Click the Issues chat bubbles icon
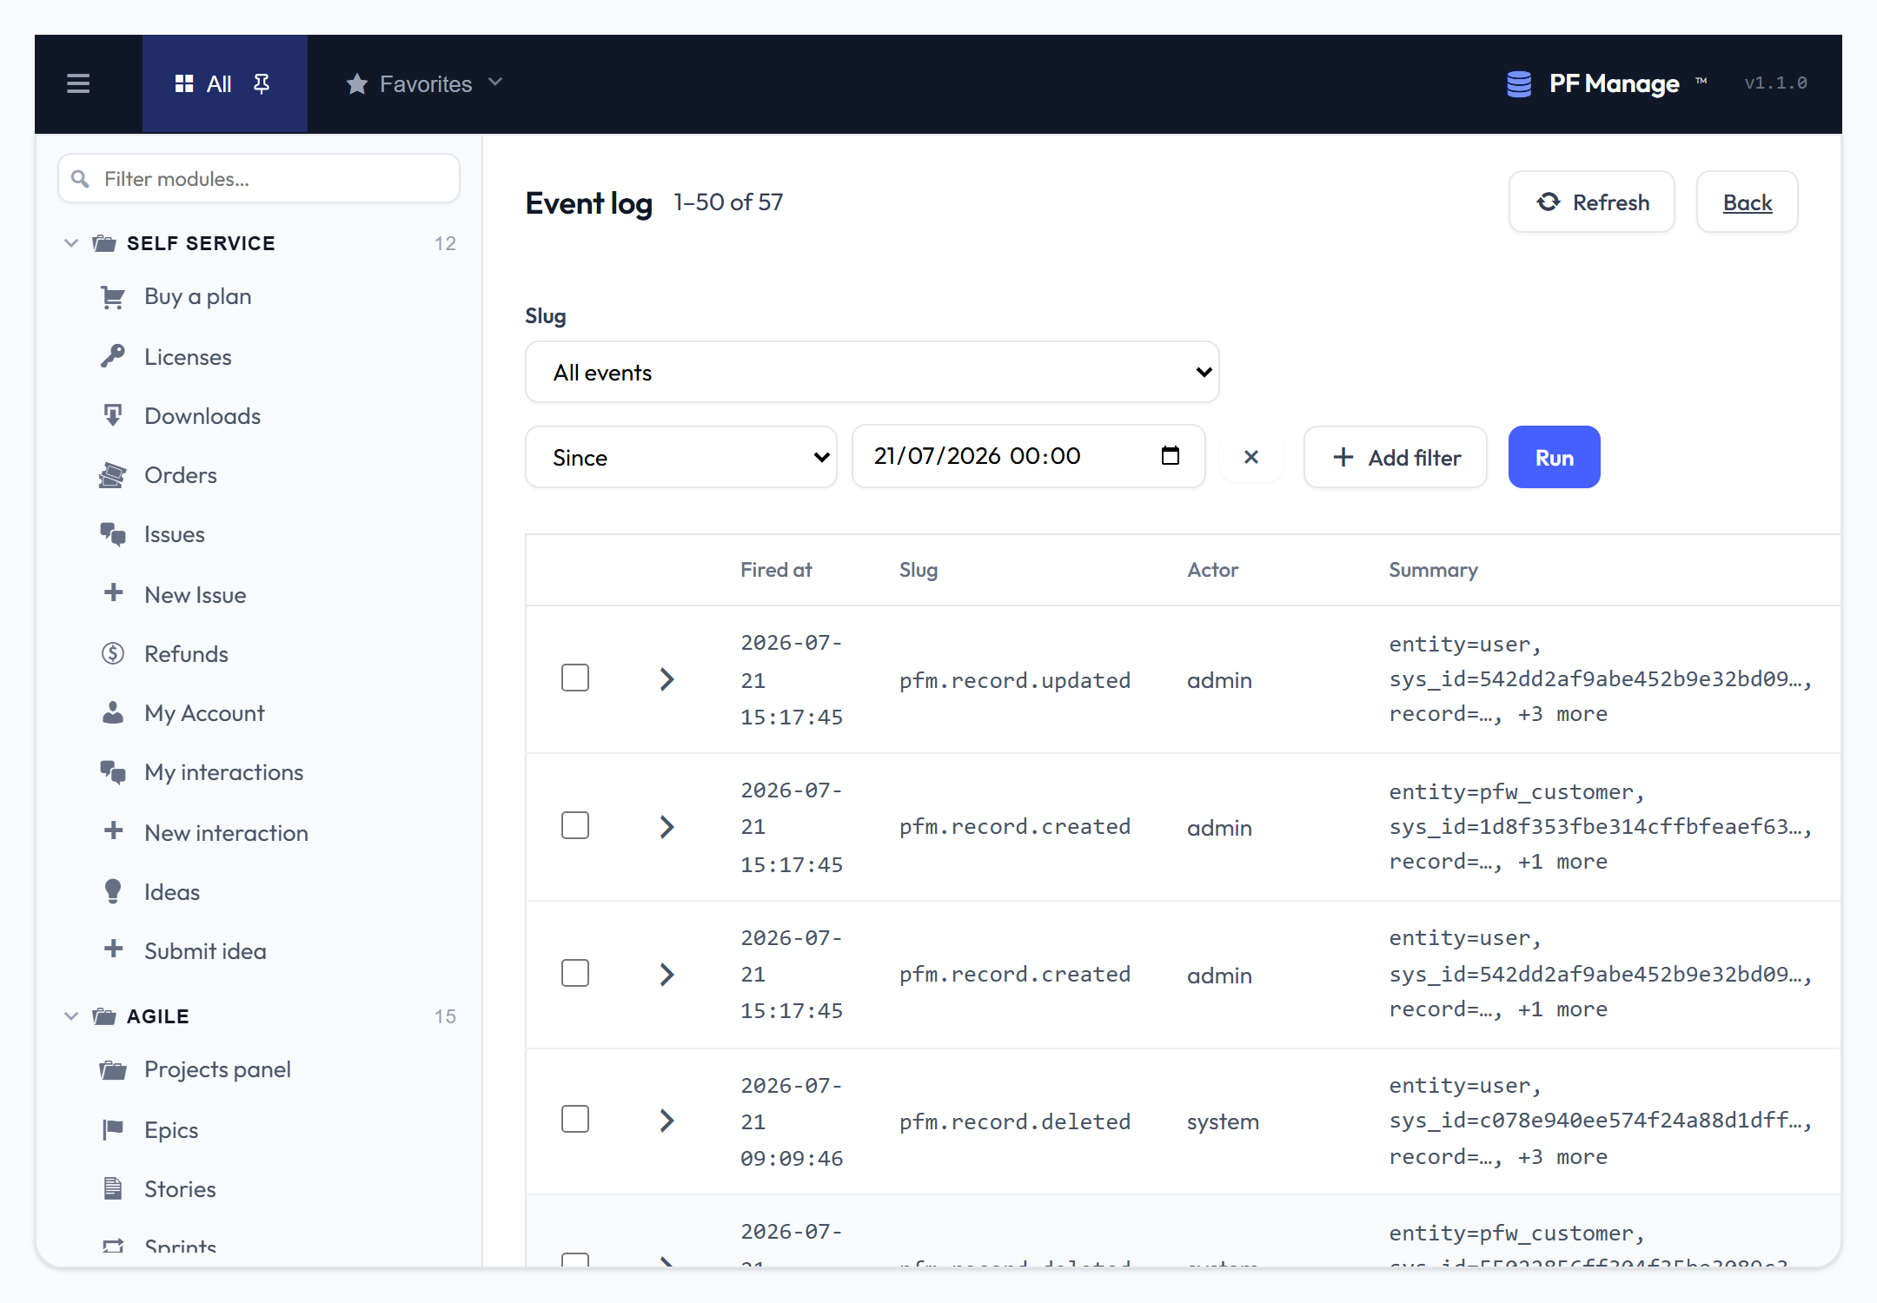1877x1303 pixels. 113,533
